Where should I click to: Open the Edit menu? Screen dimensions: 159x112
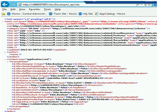13,9
